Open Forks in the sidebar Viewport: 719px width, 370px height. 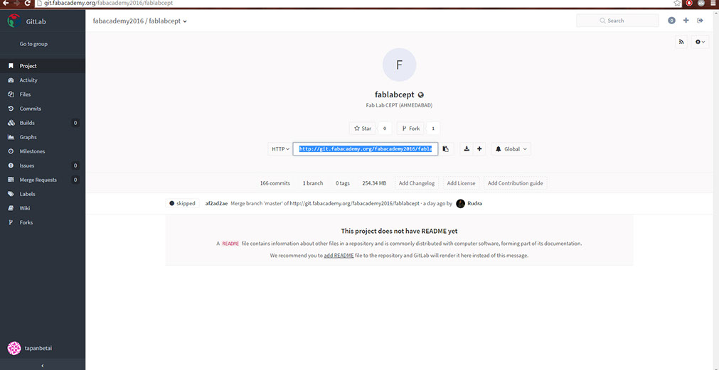pos(43,222)
